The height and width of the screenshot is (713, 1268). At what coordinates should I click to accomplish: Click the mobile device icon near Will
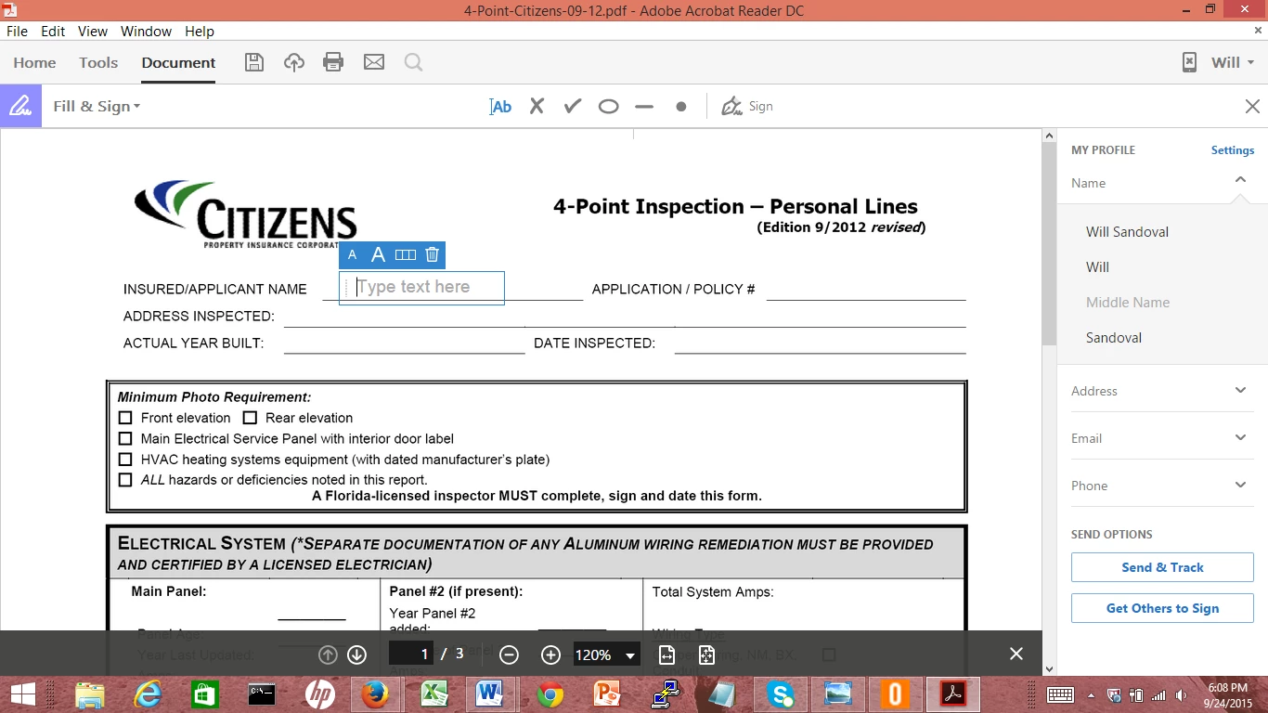1189,62
